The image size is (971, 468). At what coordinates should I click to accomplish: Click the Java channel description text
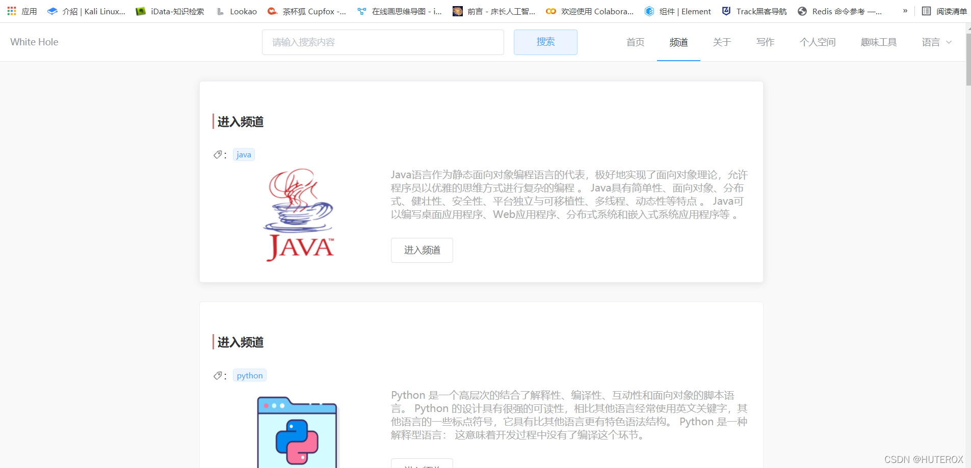click(569, 195)
